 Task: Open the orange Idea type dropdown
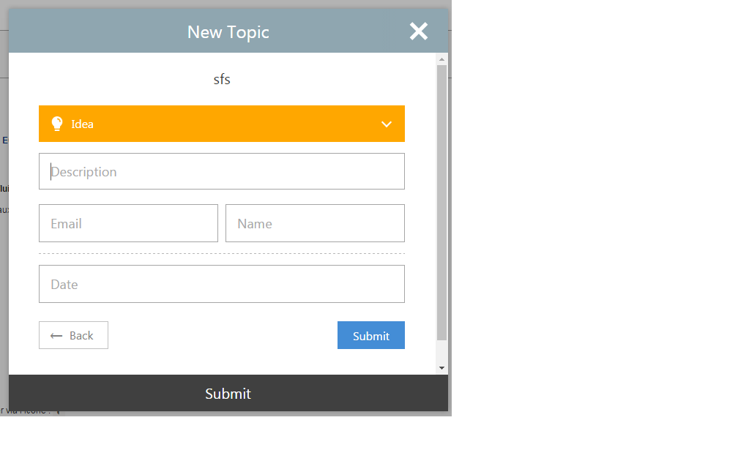pyautogui.click(x=221, y=124)
